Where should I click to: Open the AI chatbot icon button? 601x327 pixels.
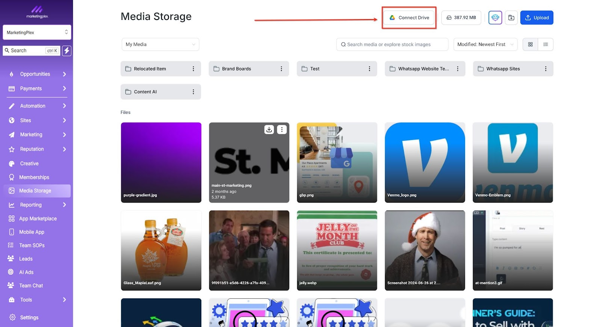tap(495, 18)
